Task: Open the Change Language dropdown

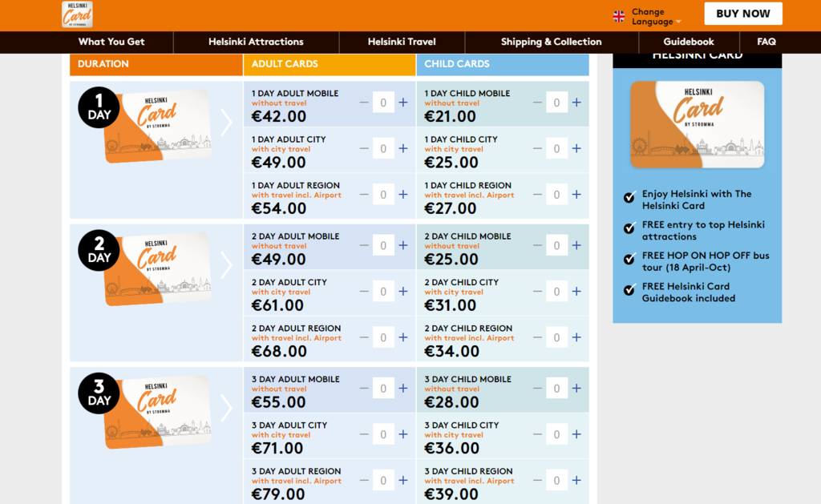Action: pyautogui.click(x=656, y=17)
